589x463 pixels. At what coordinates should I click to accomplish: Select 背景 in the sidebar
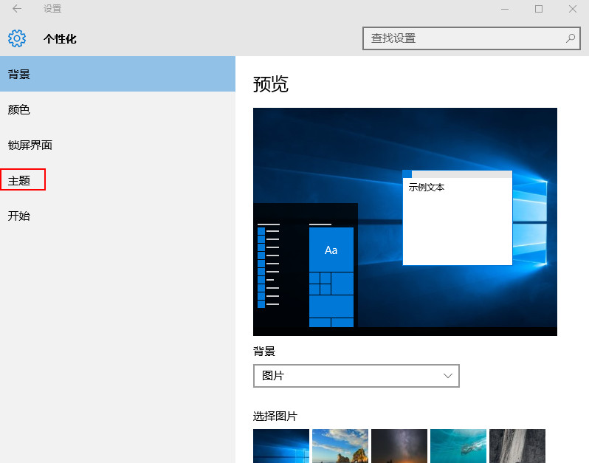tap(19, 74)
